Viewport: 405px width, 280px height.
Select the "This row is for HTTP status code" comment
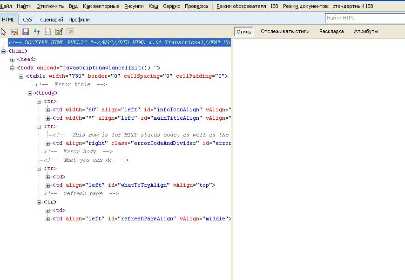141,135
